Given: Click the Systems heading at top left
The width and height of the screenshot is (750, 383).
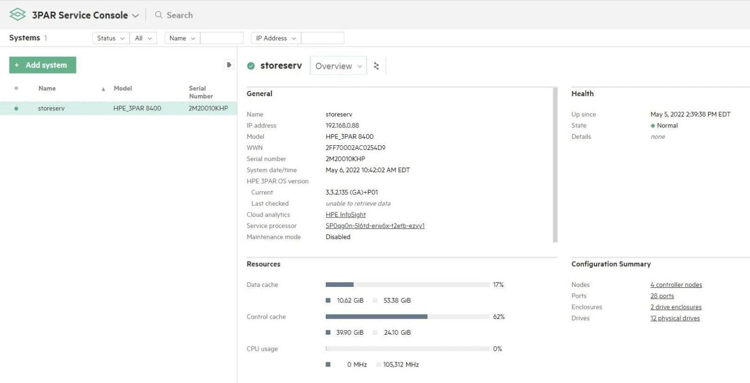Looking at the screenshot, I should pyautogui.click(x=24, y=38).
